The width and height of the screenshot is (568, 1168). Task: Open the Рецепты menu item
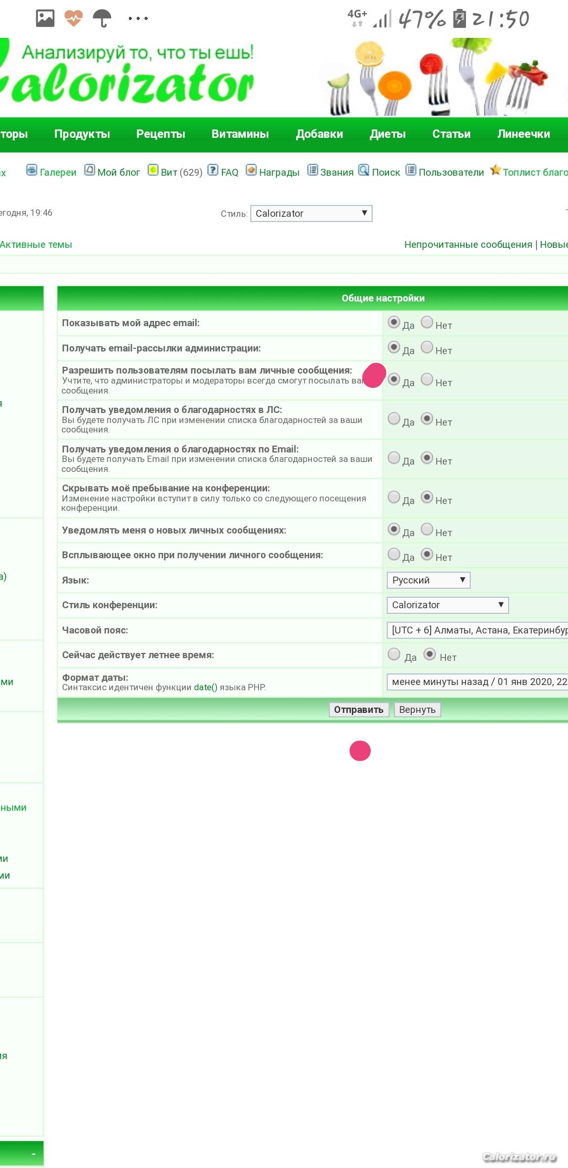[160, 134]
